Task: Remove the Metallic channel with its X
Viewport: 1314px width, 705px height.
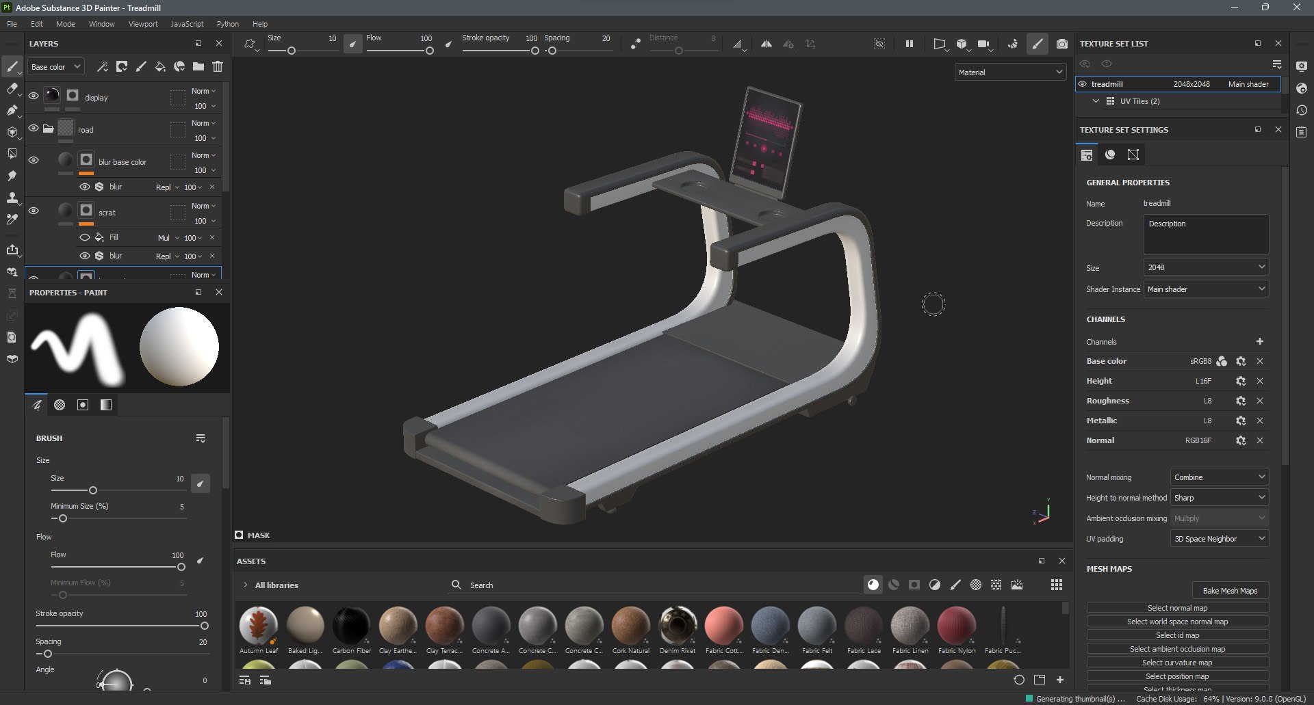Action: [1260, 421]
